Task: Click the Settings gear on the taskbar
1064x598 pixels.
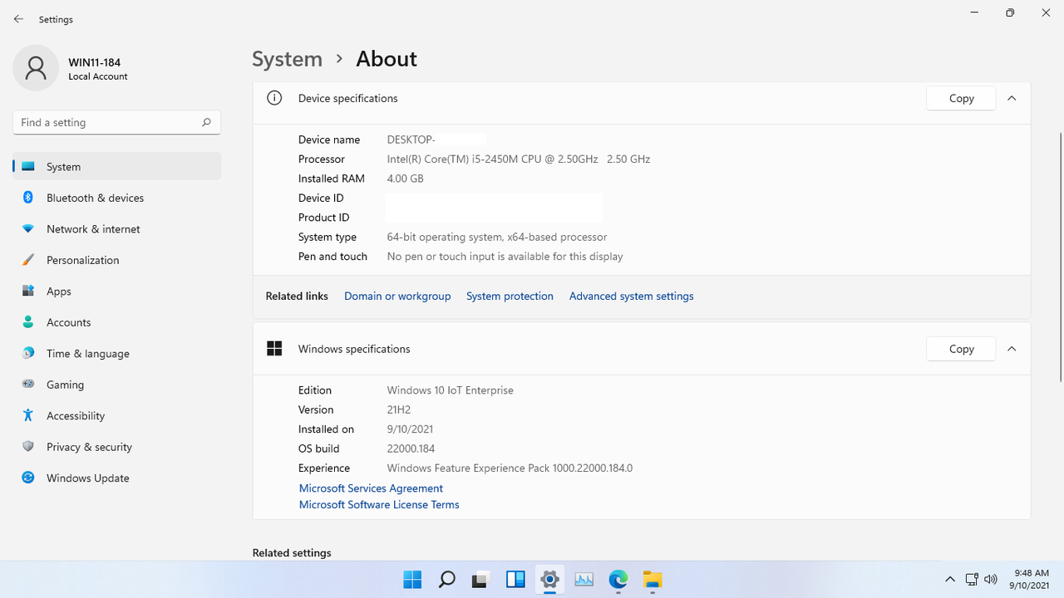Action: (x=549, y=580)
